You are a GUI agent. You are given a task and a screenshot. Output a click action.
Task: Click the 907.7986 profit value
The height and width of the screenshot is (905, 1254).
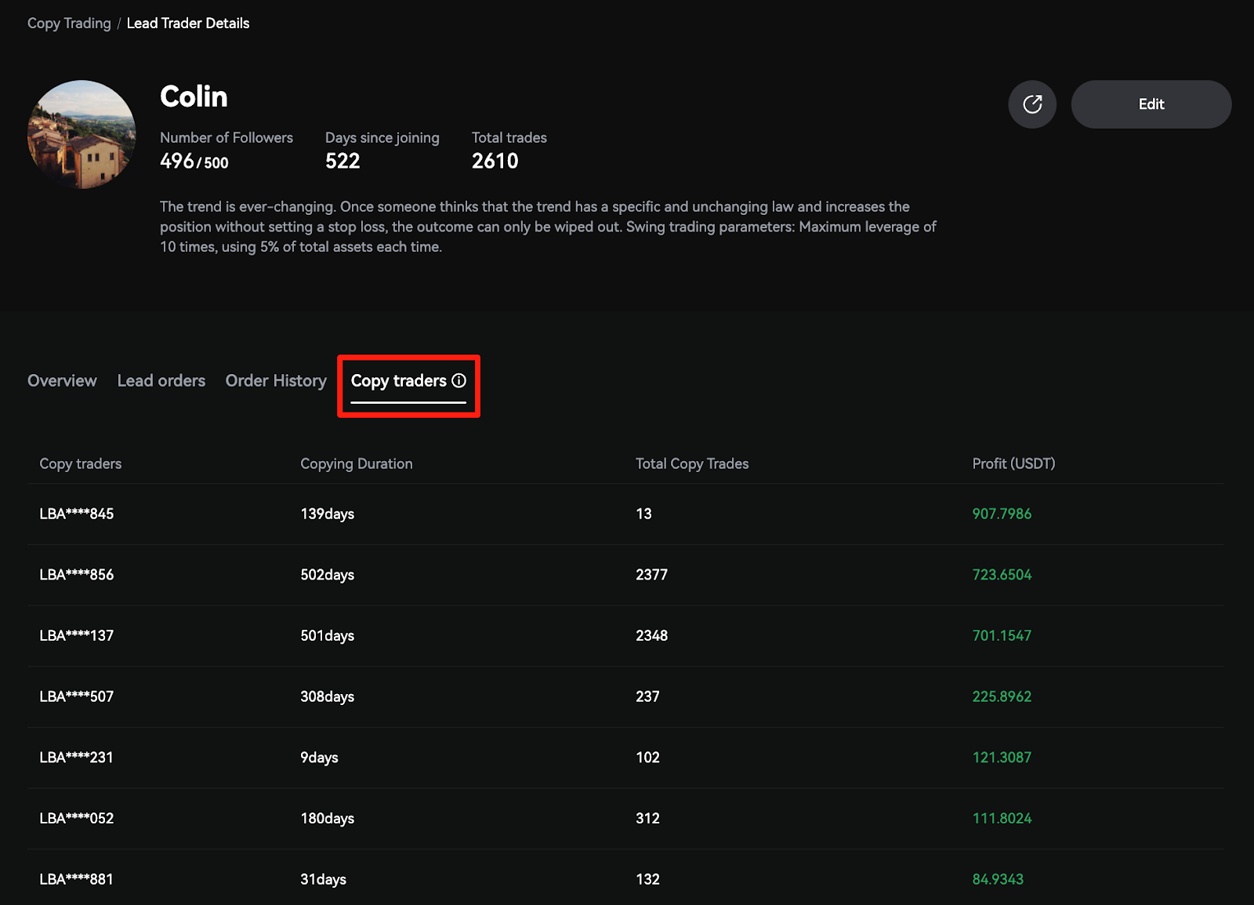(x=1002, y=514)
